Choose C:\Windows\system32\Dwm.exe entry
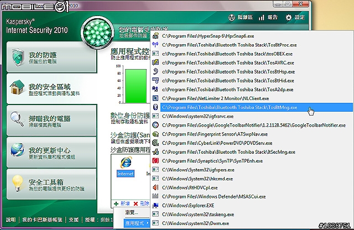Image resolution: width=354 pixels, height=230 pixels. point(195,223)
